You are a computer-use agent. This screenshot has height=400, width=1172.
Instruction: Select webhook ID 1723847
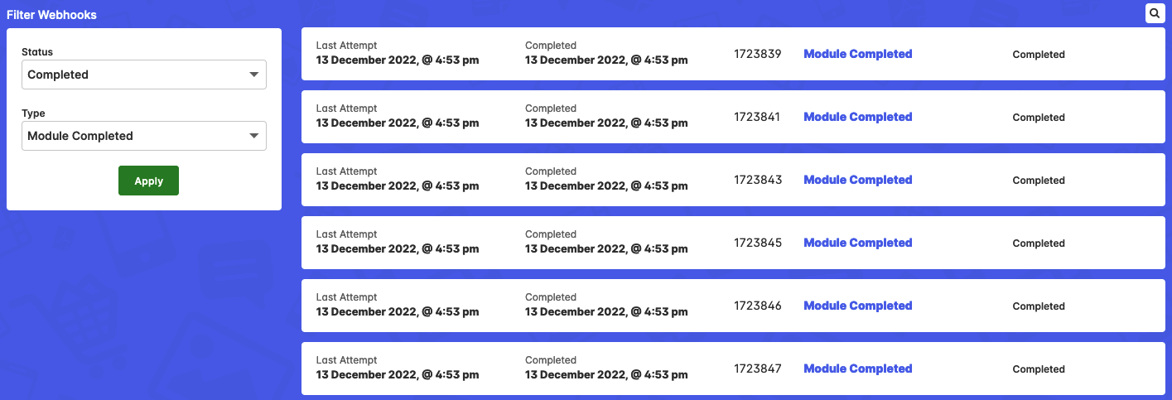pyautogui.click(x=758, y=369)
